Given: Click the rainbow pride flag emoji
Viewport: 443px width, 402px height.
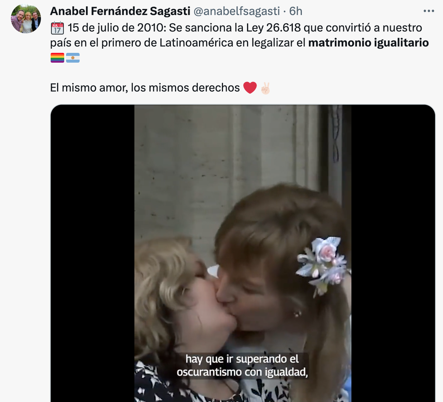Looking at the screenshot, I should 57,58.
